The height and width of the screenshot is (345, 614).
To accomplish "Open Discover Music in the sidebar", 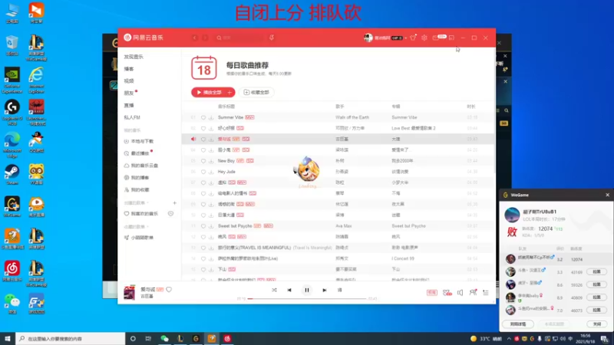I will [x=134, y=57].
